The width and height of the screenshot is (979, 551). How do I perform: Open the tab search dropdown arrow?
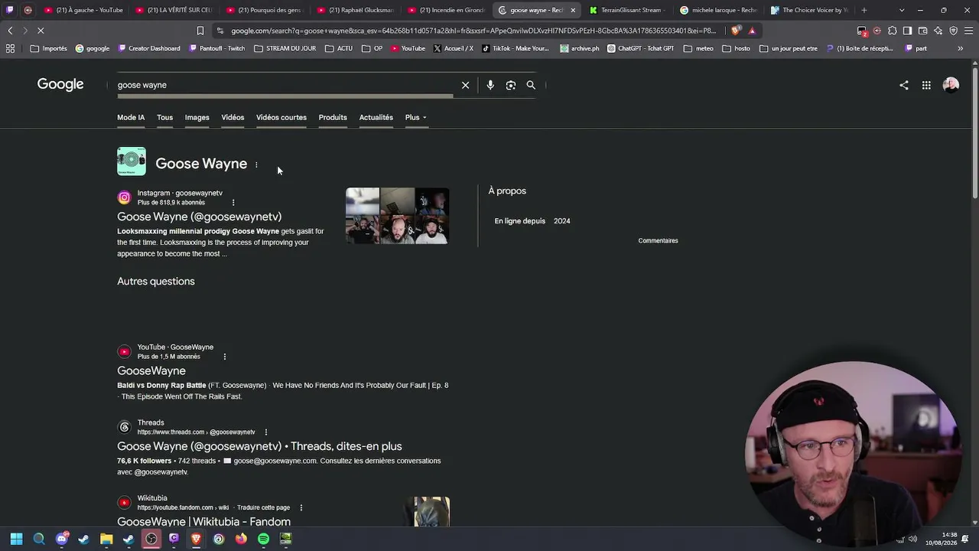tap(902, 10)
